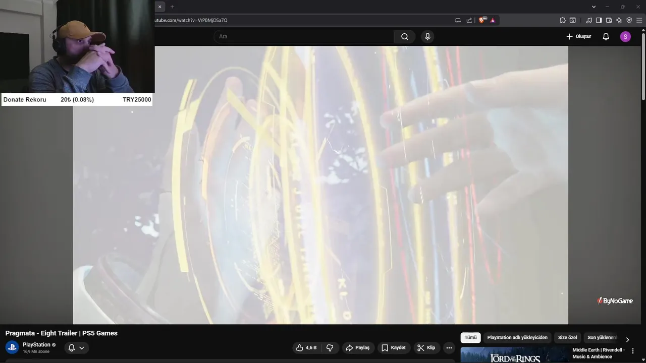Open the browser Extensions puzzle icon
The image size is (646, 363).
(563, 20)
